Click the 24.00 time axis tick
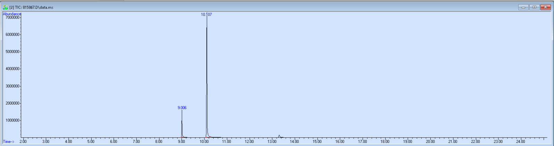This screenshot has height=146, width=554. point(520,142)
